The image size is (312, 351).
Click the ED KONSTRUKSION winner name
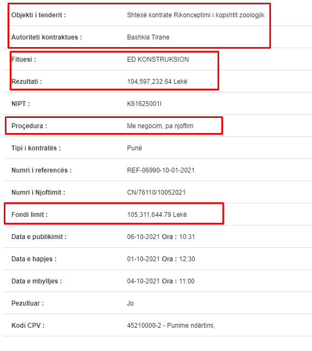tap(158, 59)
